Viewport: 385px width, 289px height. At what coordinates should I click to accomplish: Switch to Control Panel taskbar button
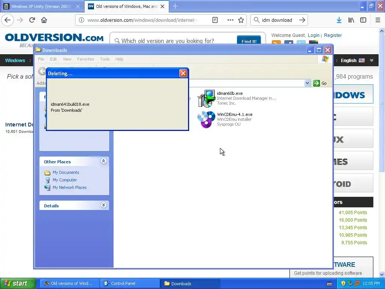[x=130, y=284]
